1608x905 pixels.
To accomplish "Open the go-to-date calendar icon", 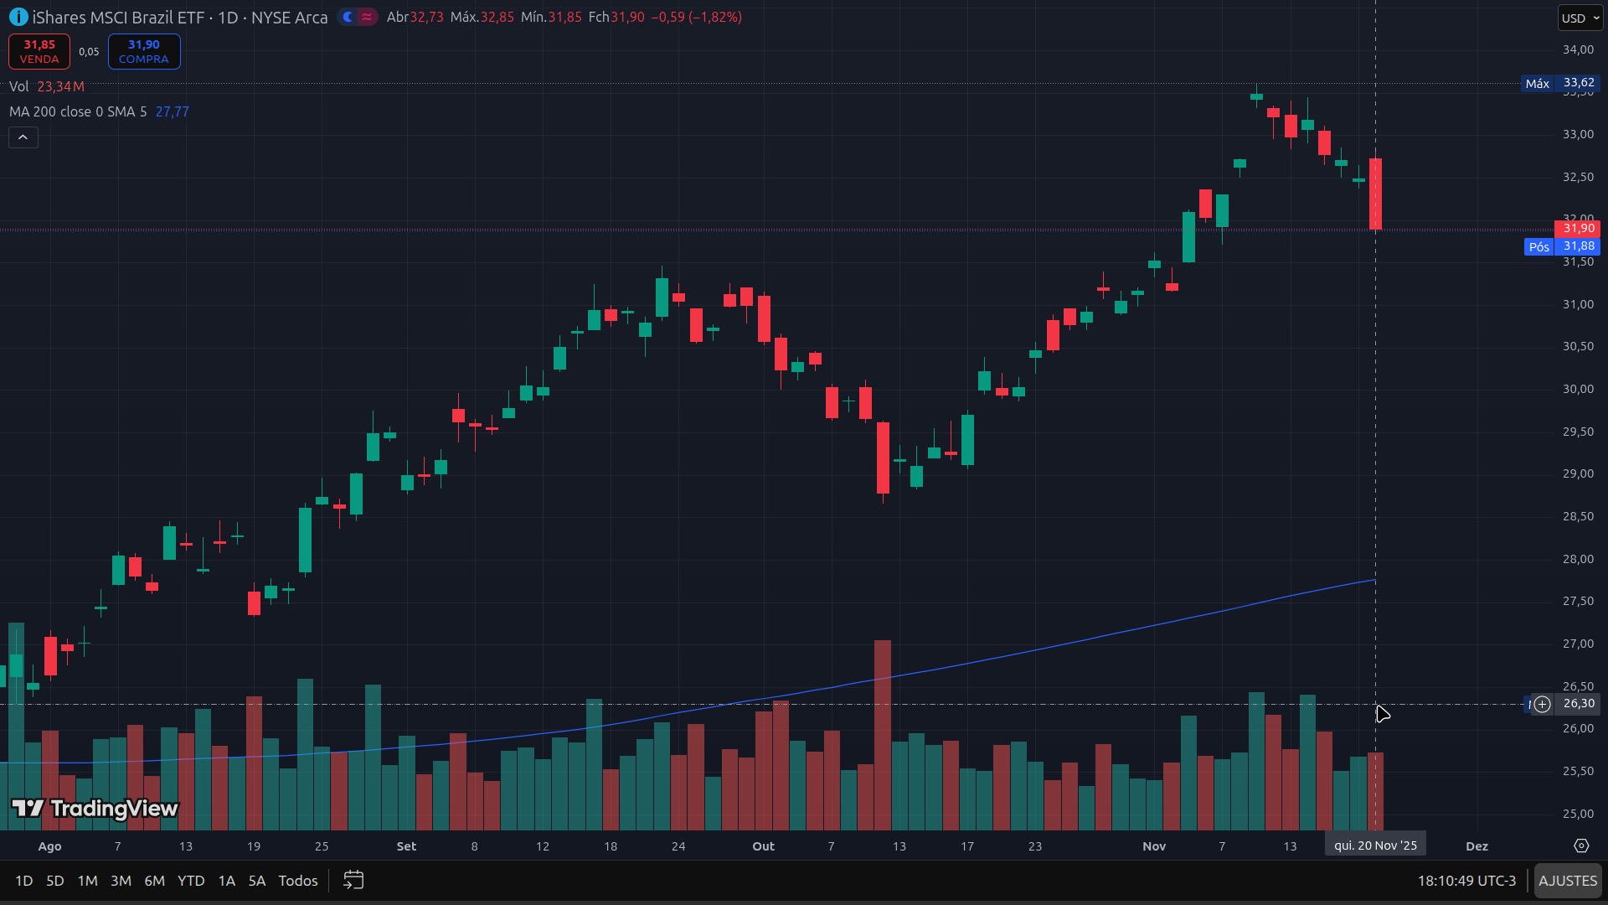I will tap(353, 880).
